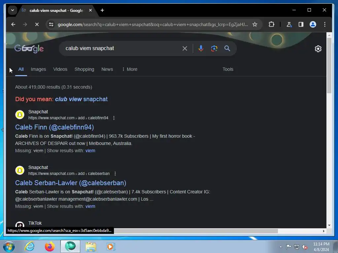Show results with viem under Caleb Serban-Lawler
338x253 pixels.
coord(90,206)
